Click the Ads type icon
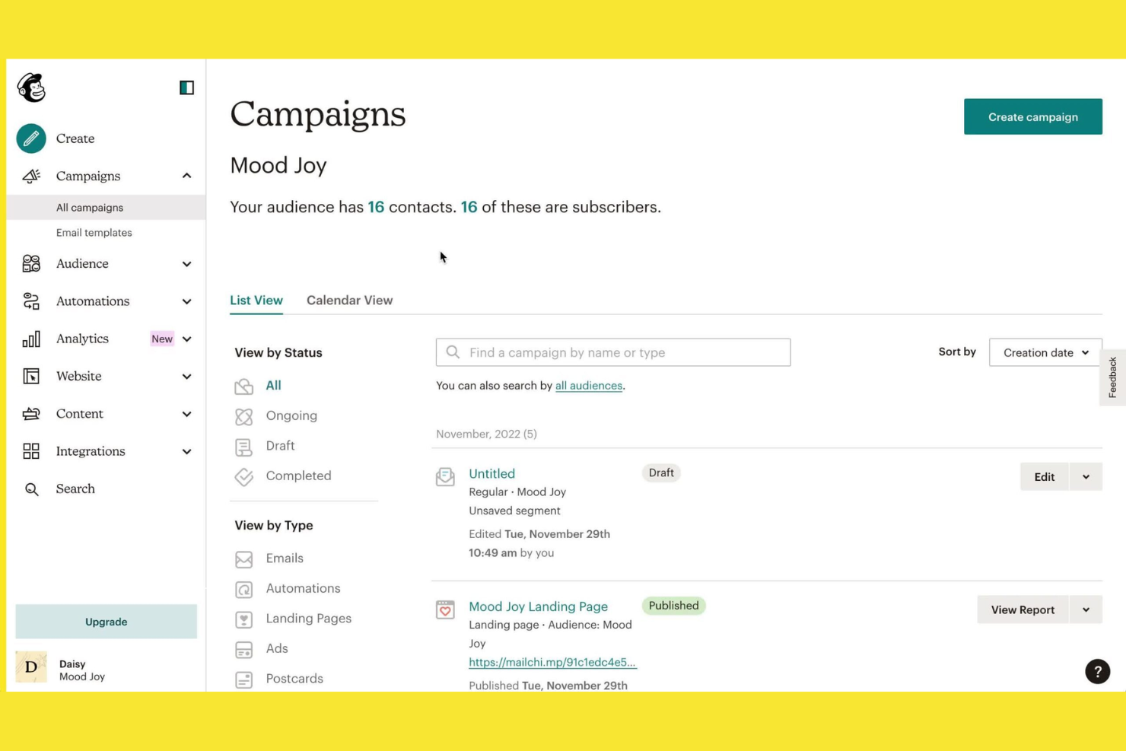 coord(243,650)
